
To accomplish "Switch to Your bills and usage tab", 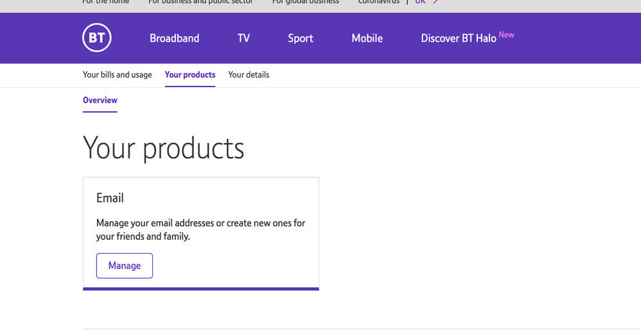I will tap(117, 75).
